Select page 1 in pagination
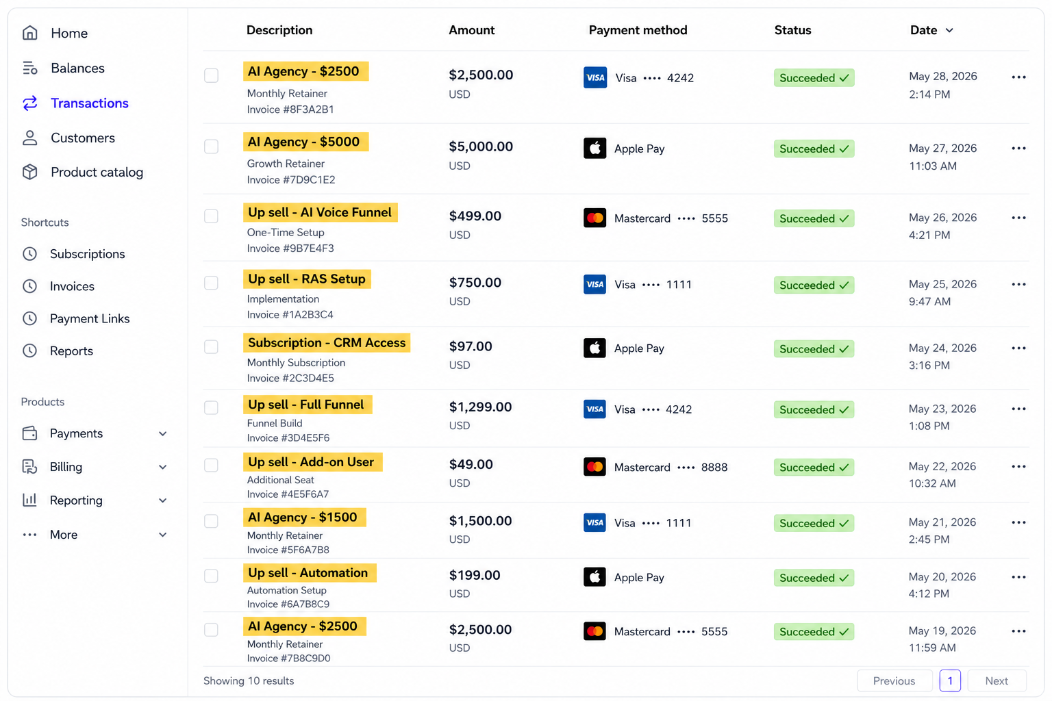 pos(950,680)
